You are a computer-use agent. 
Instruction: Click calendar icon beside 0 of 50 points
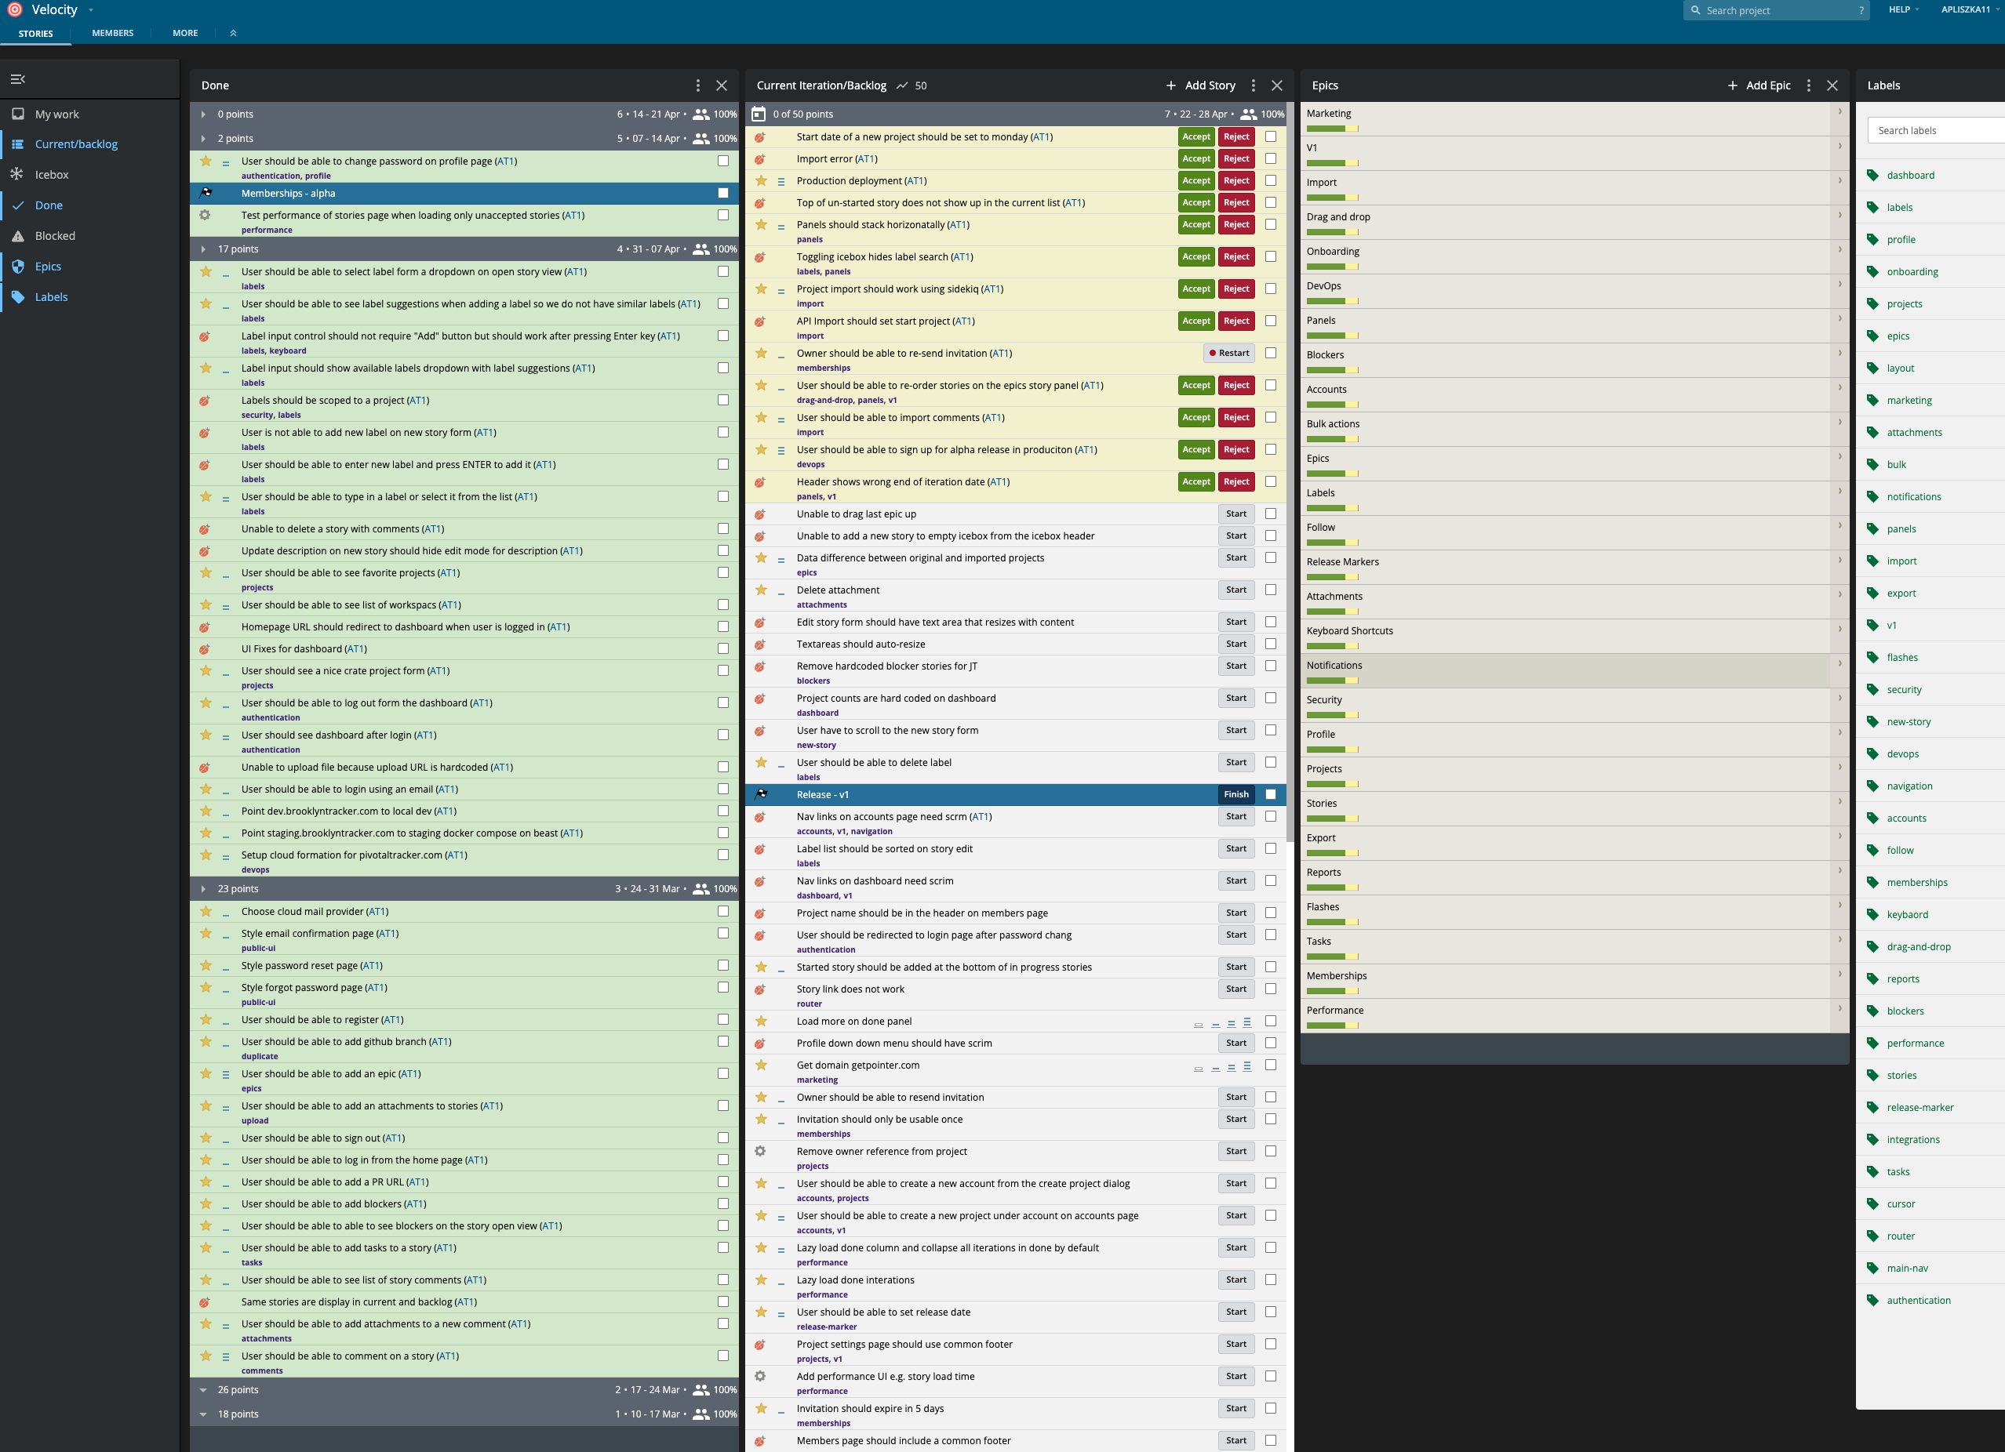point(759,114)
